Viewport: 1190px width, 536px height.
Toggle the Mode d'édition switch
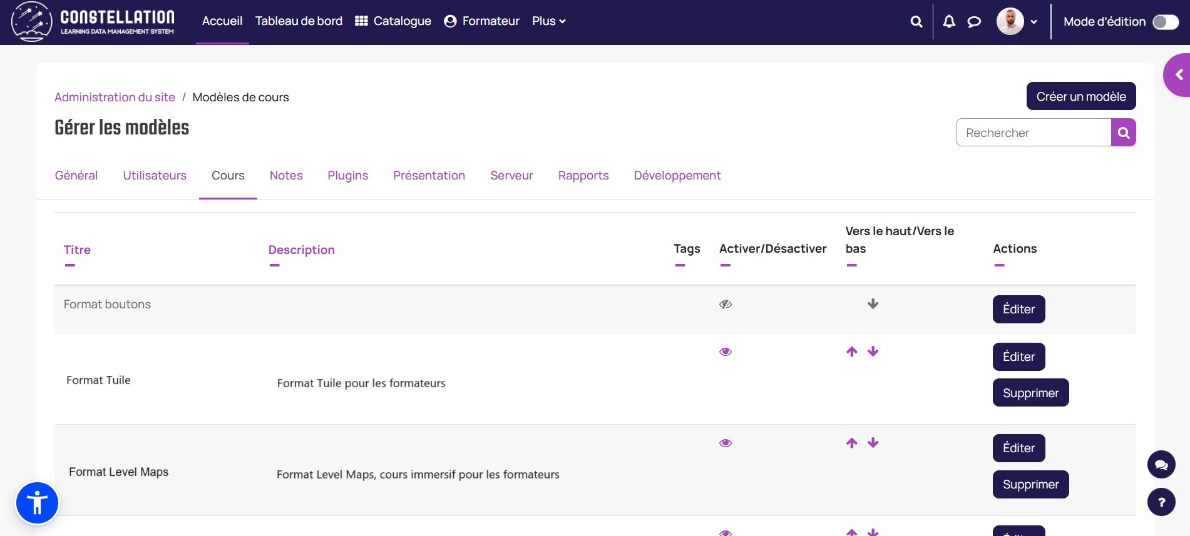pyautogui.click(x=1165, y=22)
